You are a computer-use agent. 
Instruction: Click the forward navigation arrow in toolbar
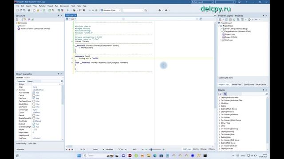point(166,10)
